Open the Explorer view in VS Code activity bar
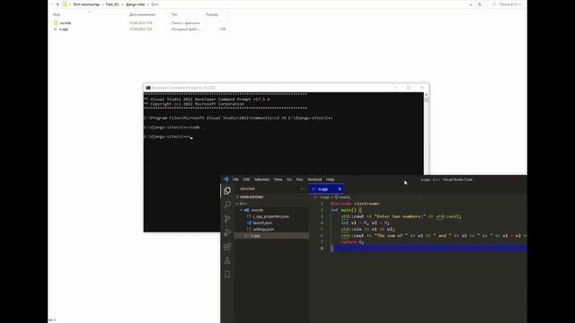 [227, 190]
